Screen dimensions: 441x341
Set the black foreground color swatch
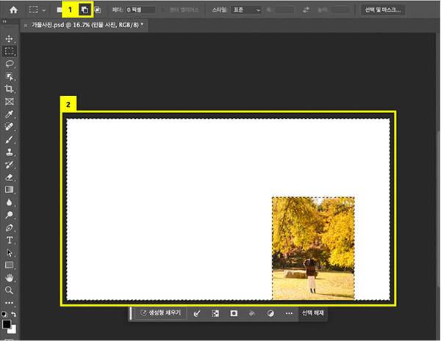(7, 324)
